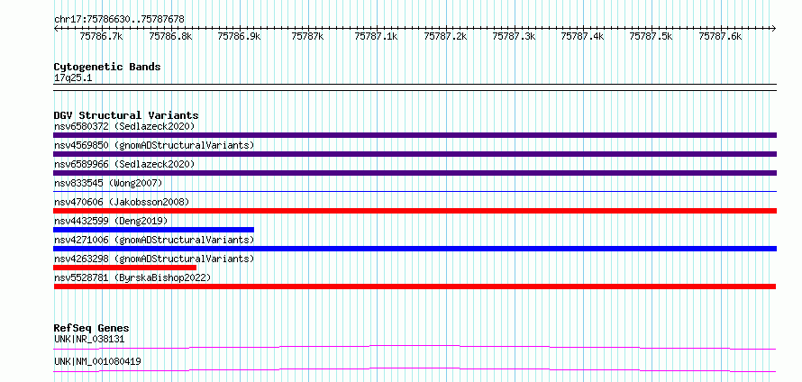Click the 75787.2k ruler position
This screenshot has height=382, width=802.
[x=445, y=36]
